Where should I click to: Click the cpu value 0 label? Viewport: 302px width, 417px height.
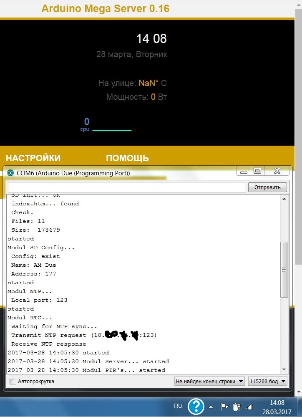click(87, 122)
